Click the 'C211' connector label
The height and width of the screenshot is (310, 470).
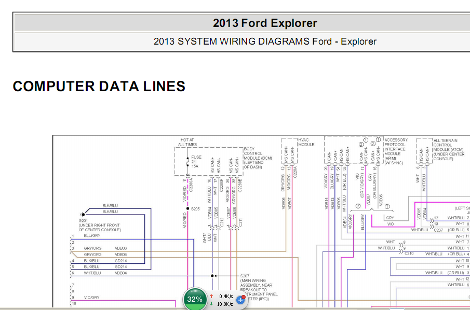(240, 222)
